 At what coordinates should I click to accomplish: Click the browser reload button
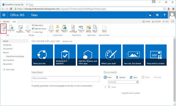click(x=11, y=9)
